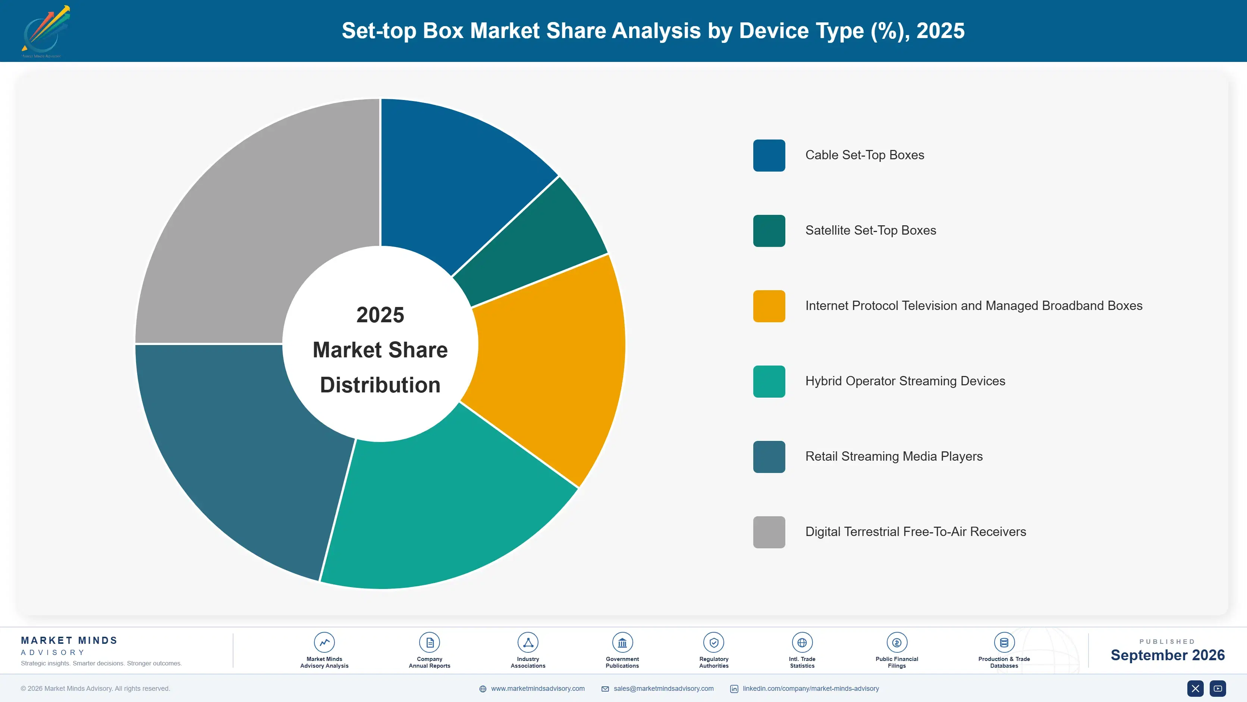Open the YouTube icon in footer

coord(1218,689)
